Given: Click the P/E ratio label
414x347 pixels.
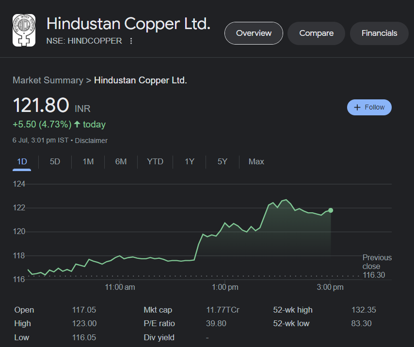Looking at the screenshot, I should tap(159, 324).
